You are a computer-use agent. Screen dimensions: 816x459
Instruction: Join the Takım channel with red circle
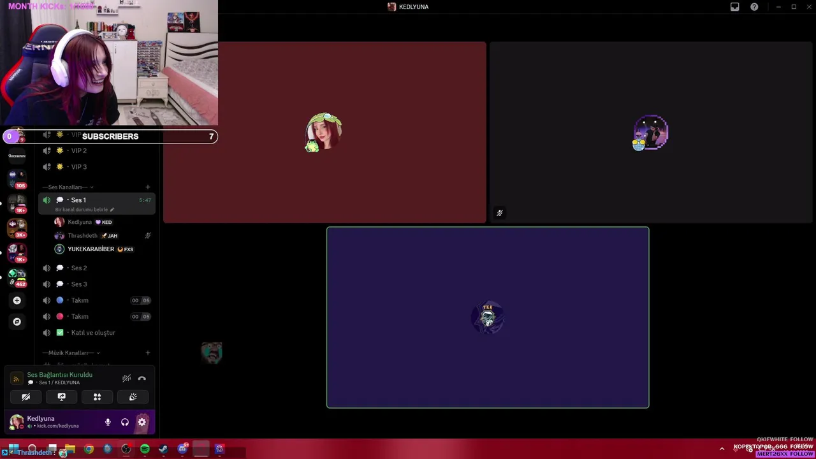pos(98,316)
